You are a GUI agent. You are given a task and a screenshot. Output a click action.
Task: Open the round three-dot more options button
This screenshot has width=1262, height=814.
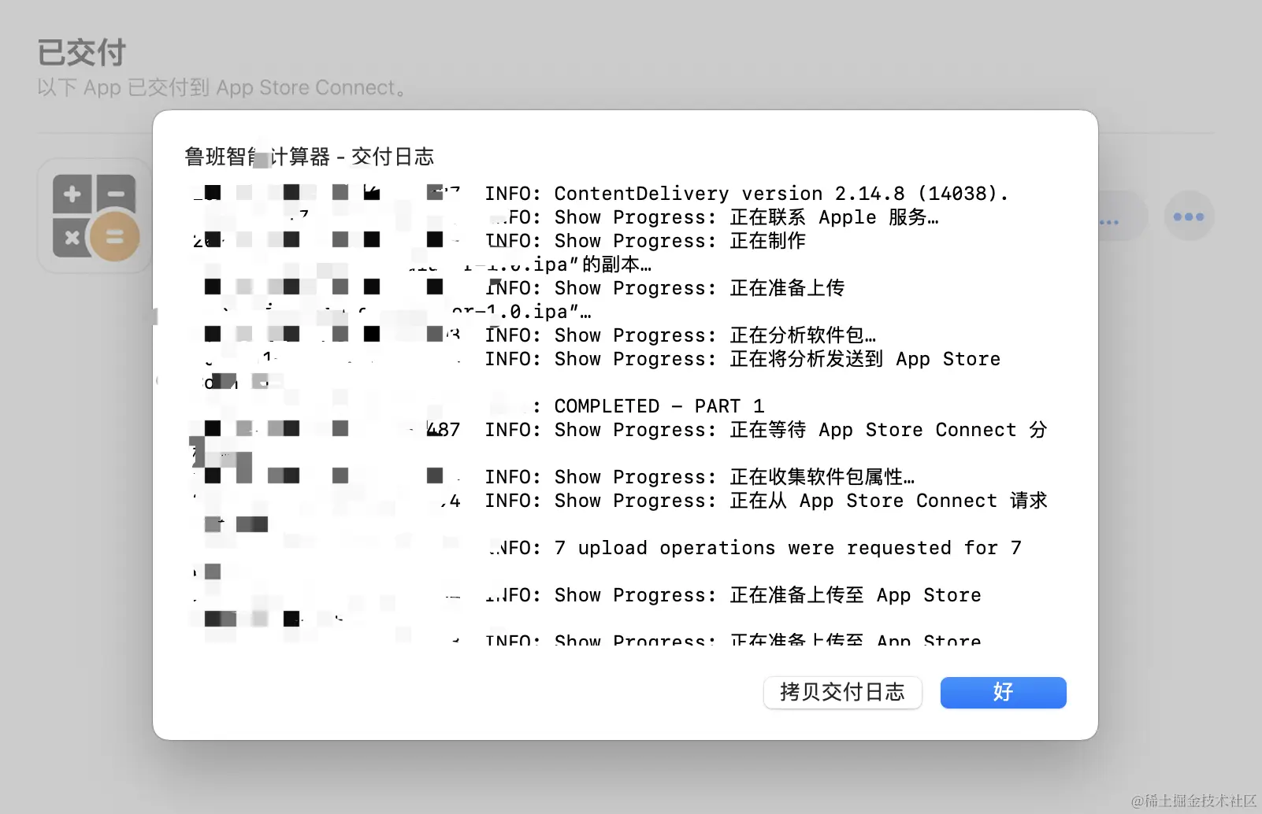pos(1189,216)
